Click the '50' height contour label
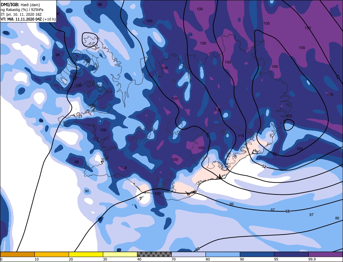The image size is (343, 262). [275, 154]
